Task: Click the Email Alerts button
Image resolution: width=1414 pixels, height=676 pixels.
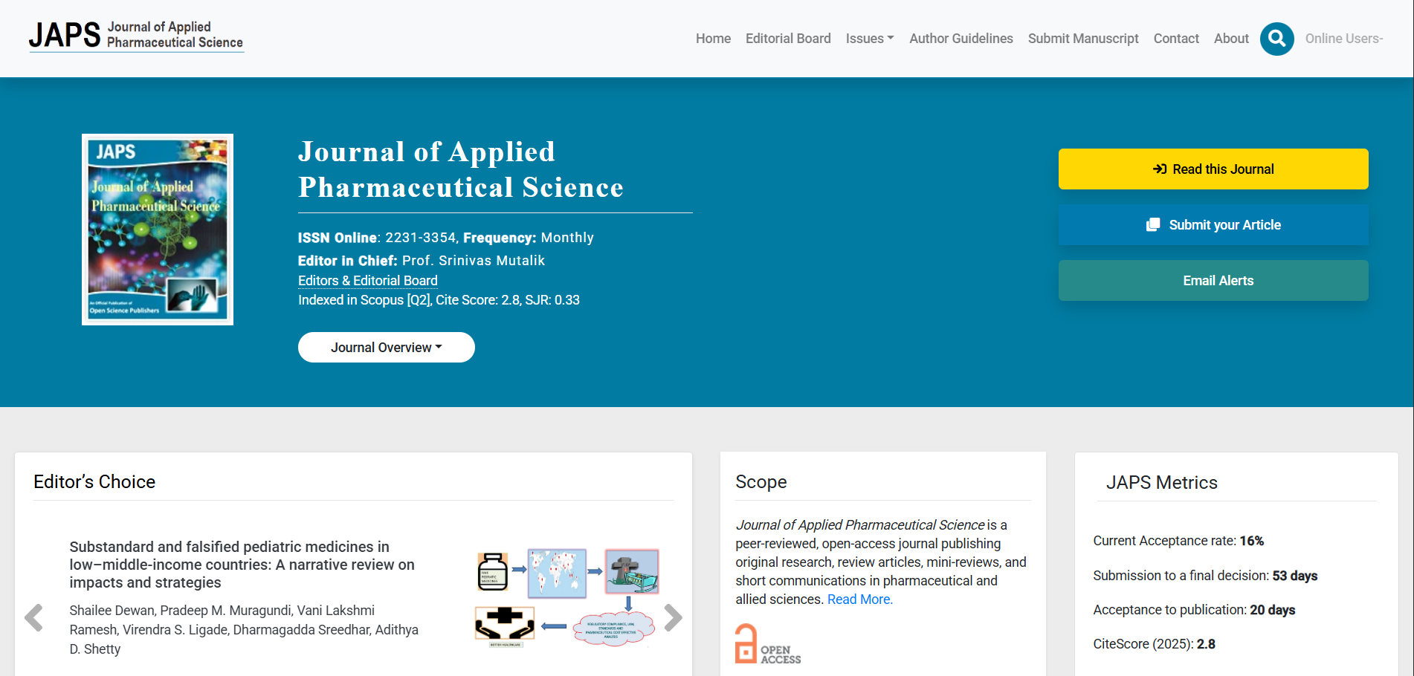Action: 1213,281
